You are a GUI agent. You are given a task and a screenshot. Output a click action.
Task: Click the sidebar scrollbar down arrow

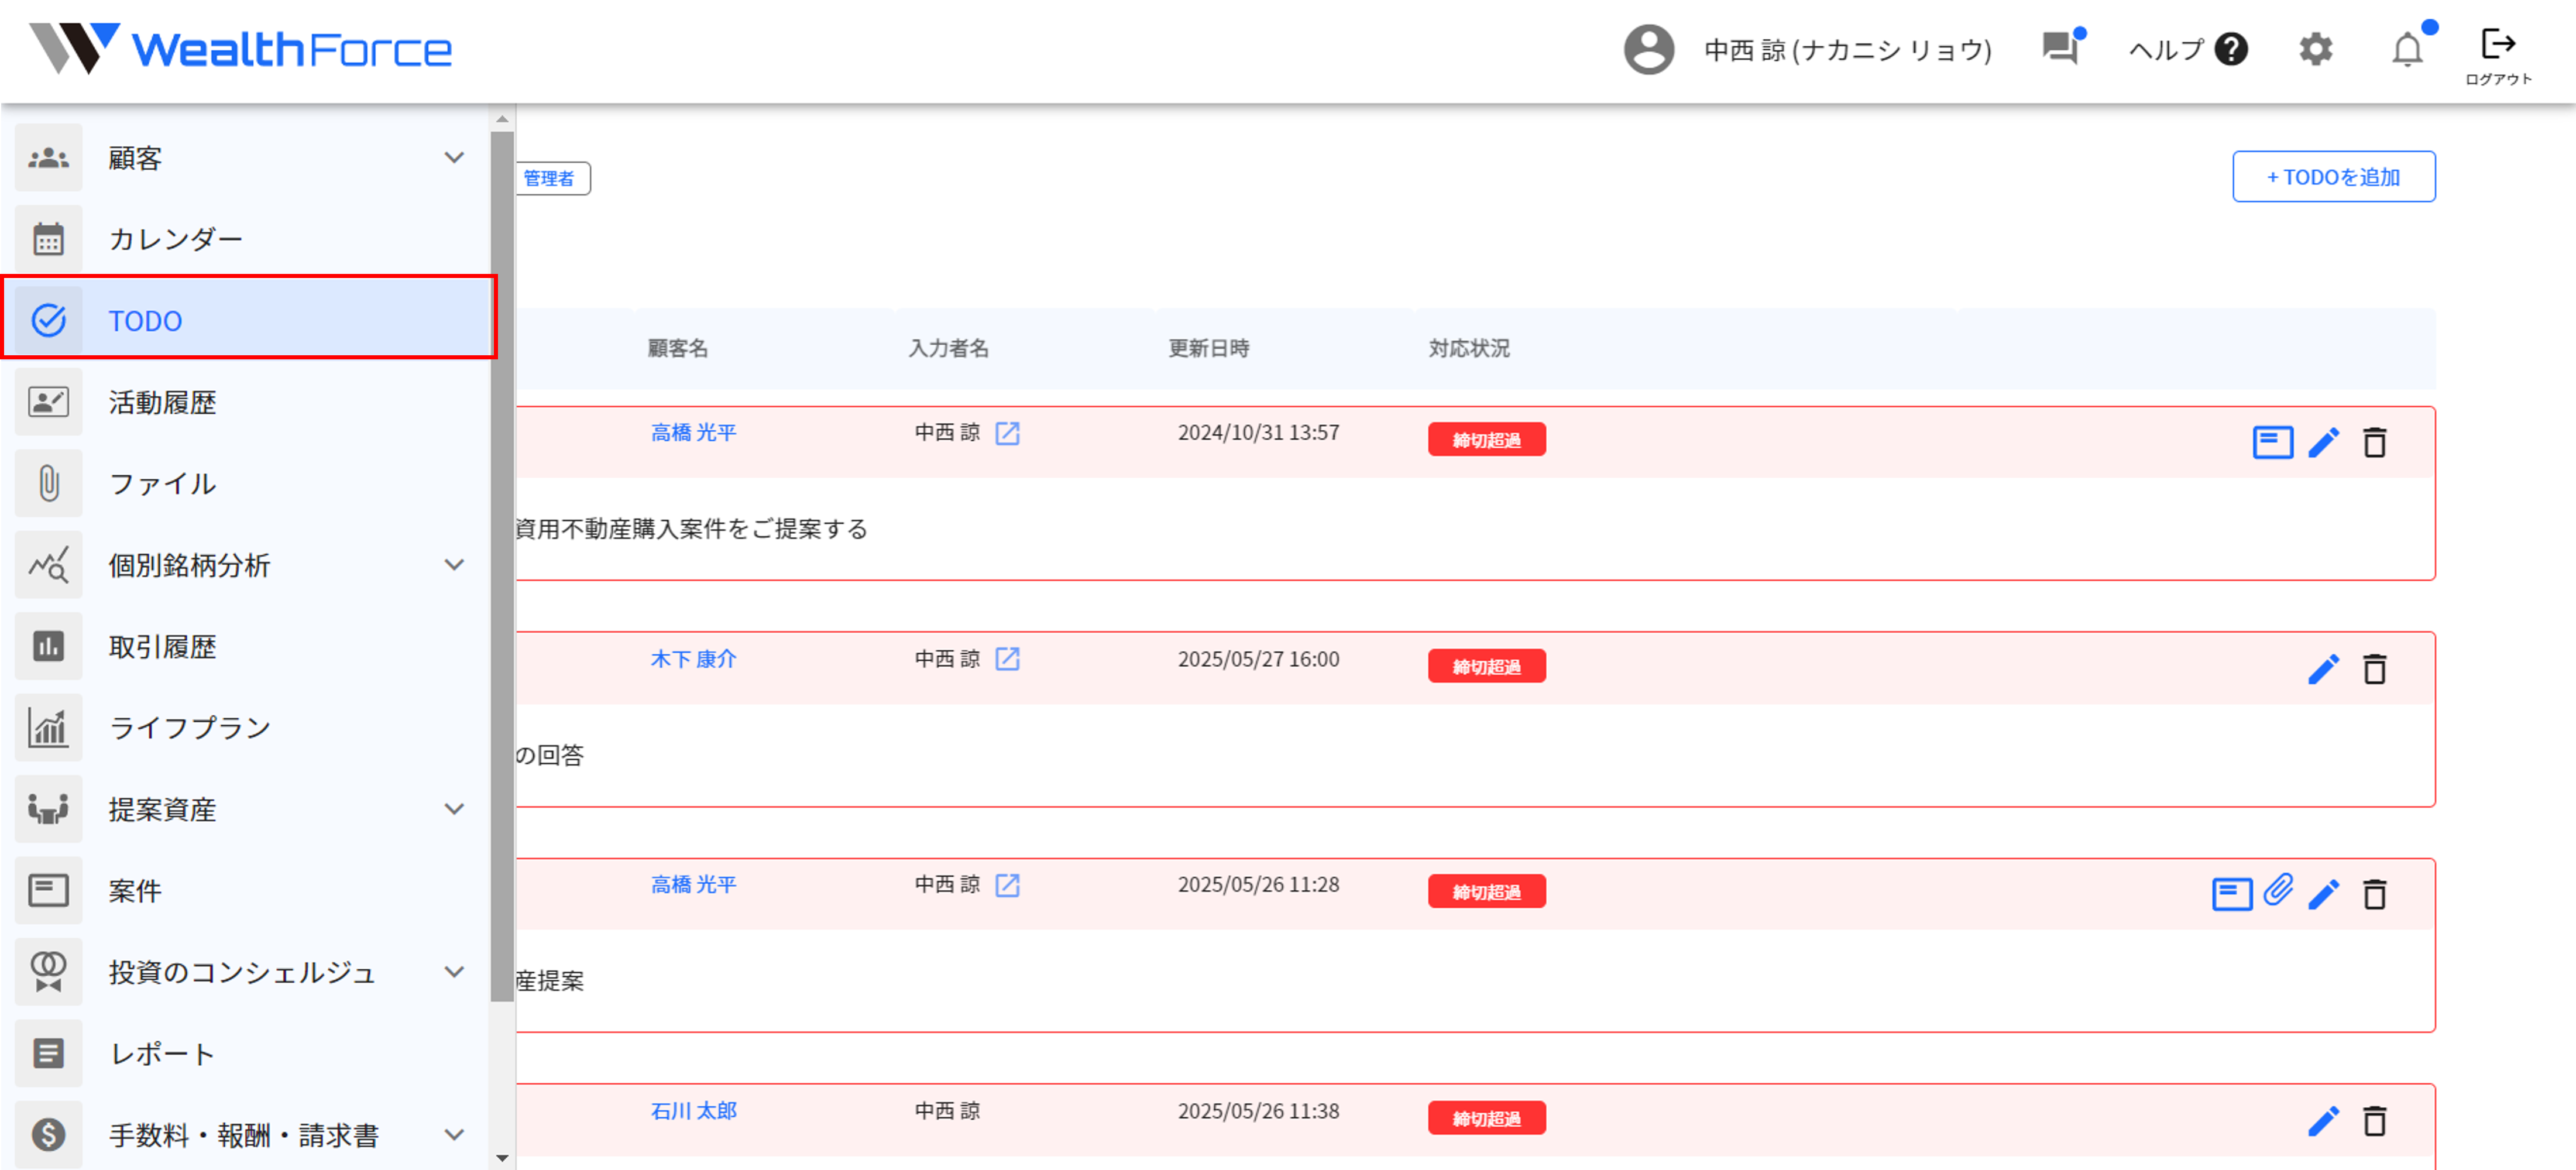point(503,1158)
